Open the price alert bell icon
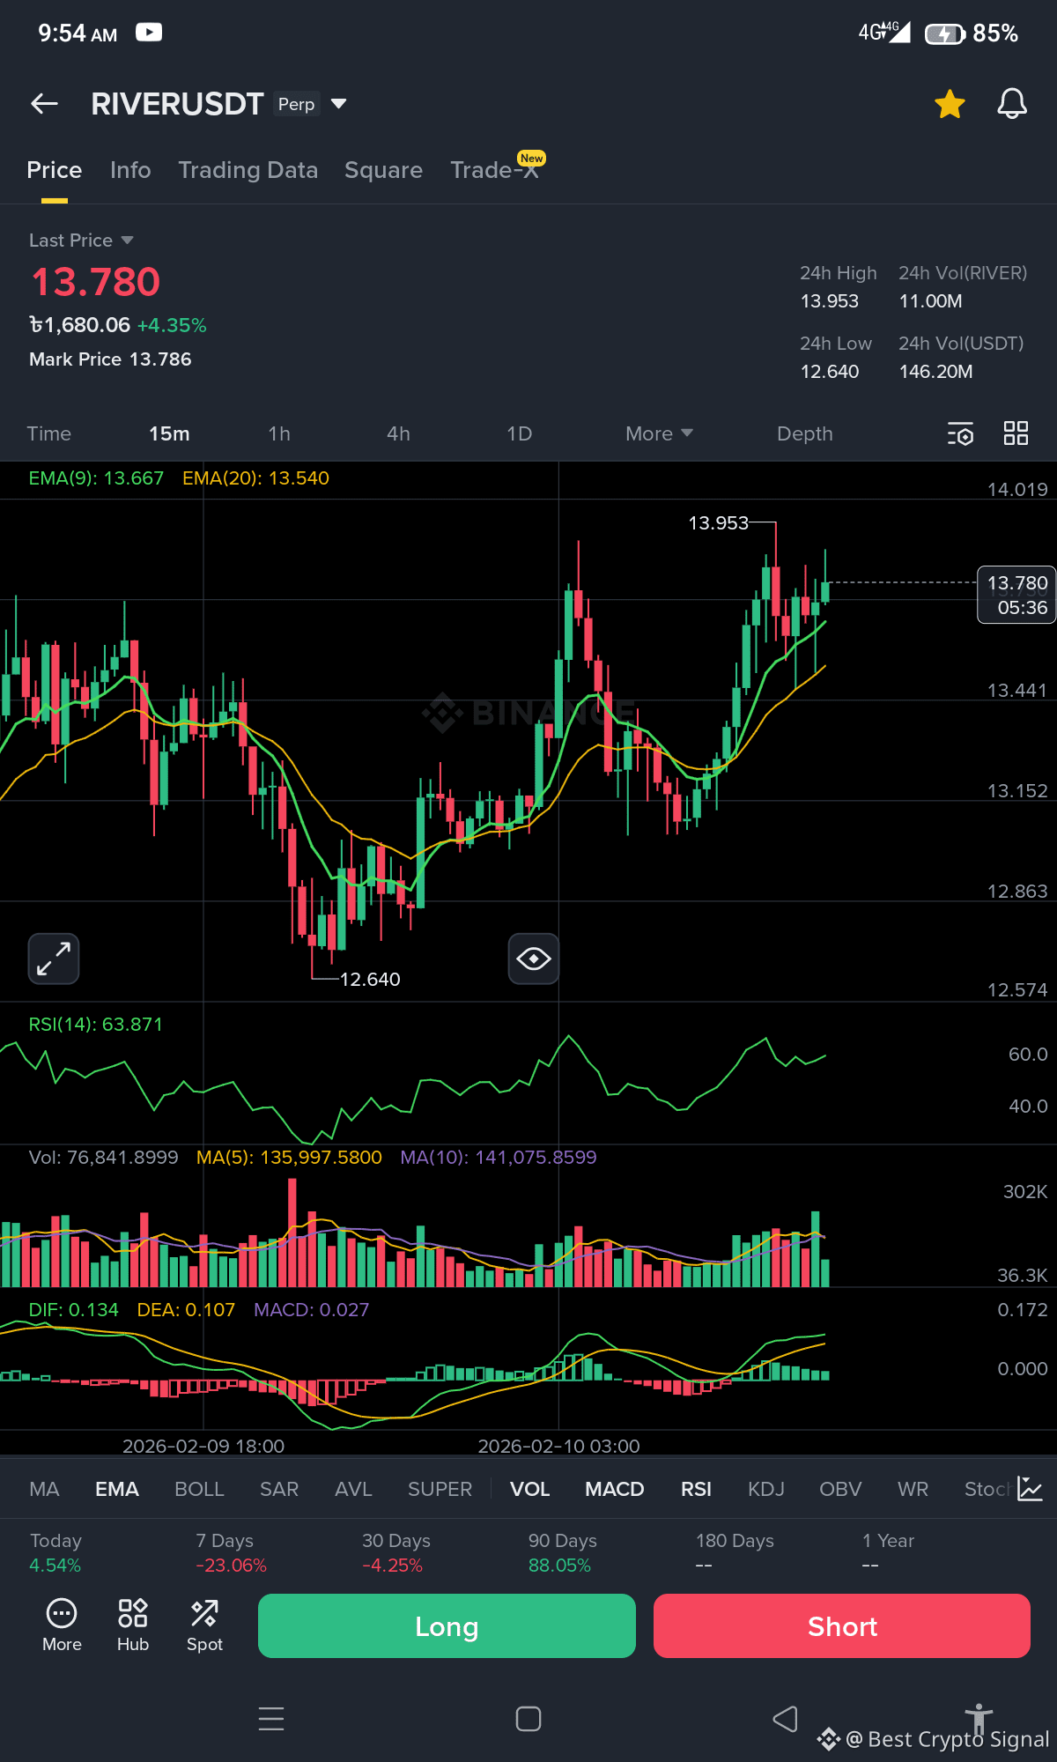 [x=1012, y=104]
